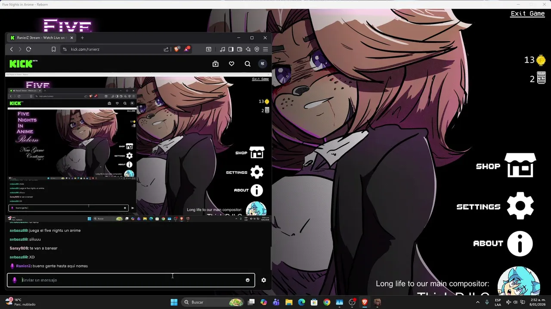Show hidden system tray icons
The image size is (551, 309).
click(477, 302)
